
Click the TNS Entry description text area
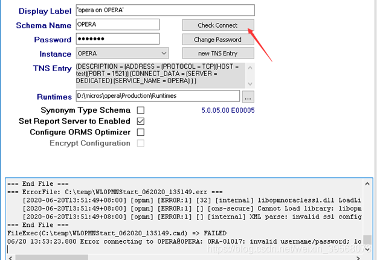(x=161, y=75)
